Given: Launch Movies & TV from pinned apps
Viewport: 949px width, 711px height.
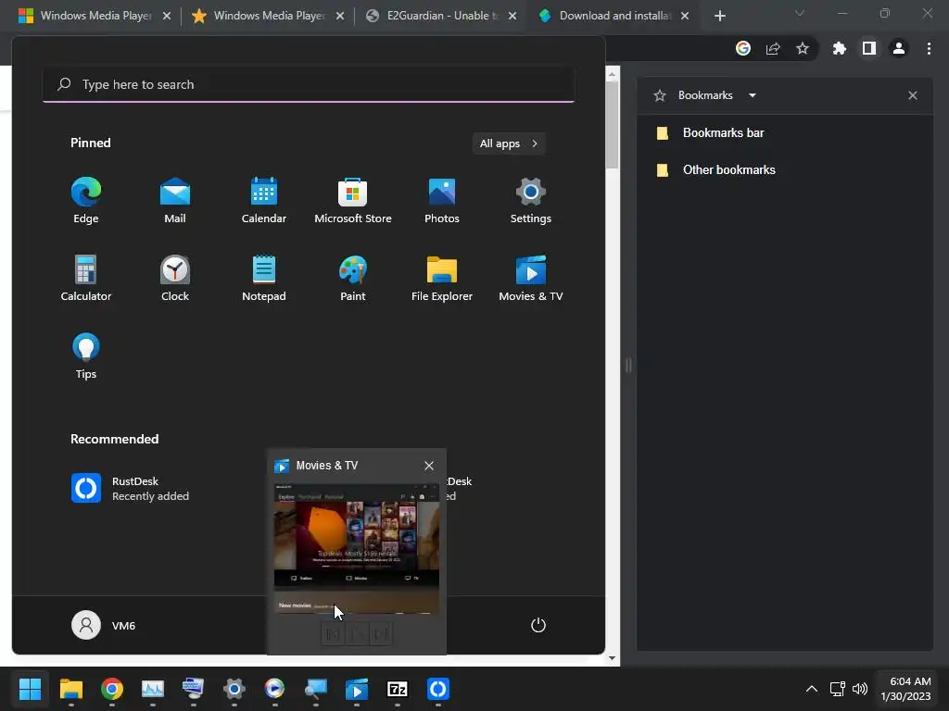Looking at the screenshot, I should [x=531, y=278].
